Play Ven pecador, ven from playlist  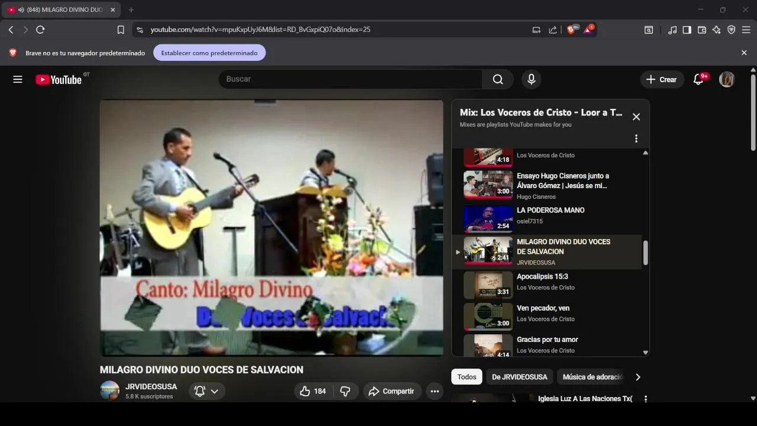pos(547,316)
